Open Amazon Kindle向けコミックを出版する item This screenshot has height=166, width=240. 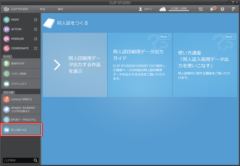coord(21,109)
